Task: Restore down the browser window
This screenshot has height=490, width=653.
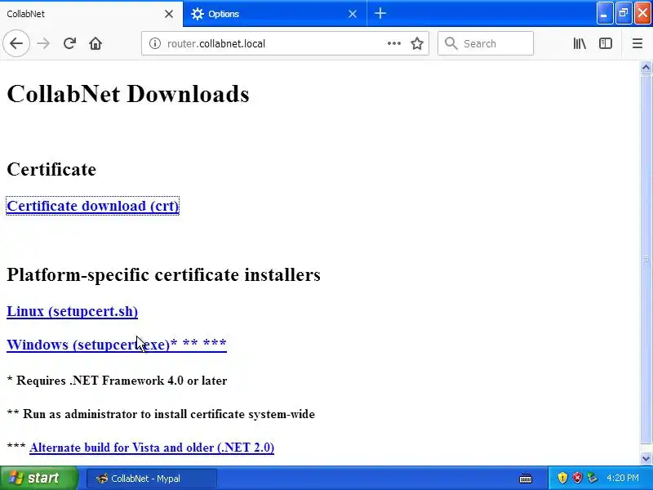Action: pyautogui.click(x=624, y=13)
